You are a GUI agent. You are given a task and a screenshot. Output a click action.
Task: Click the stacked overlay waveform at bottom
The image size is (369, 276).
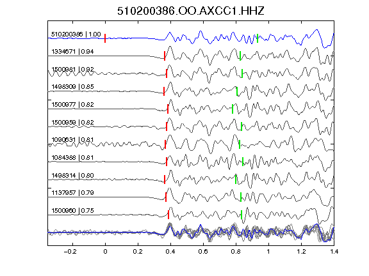(x=191, y=232)
